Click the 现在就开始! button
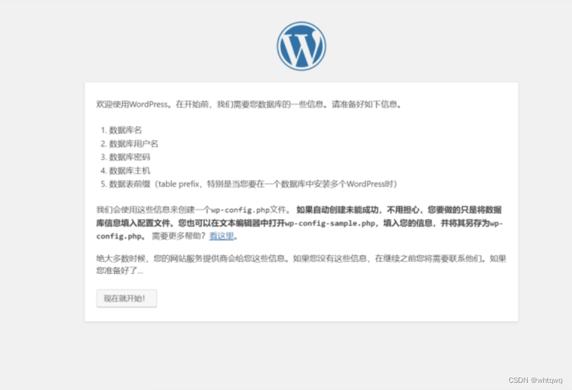Viewport: 572px width, 390px height. [x=127, y=299]
